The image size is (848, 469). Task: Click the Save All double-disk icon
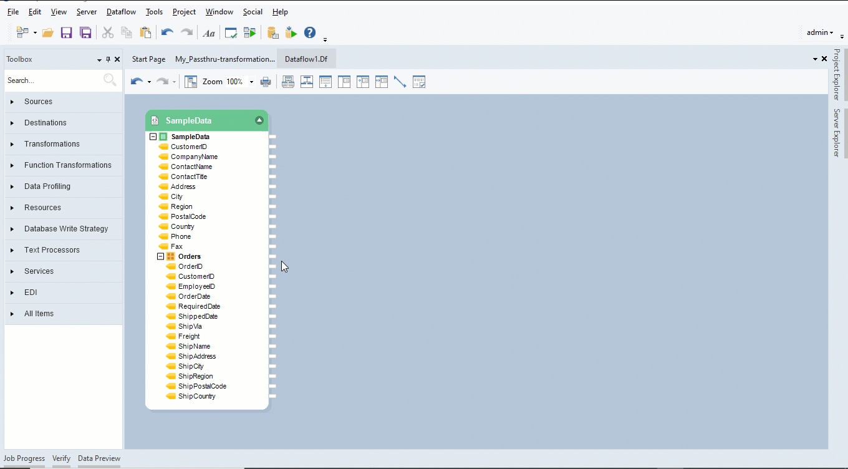[85, 33]
